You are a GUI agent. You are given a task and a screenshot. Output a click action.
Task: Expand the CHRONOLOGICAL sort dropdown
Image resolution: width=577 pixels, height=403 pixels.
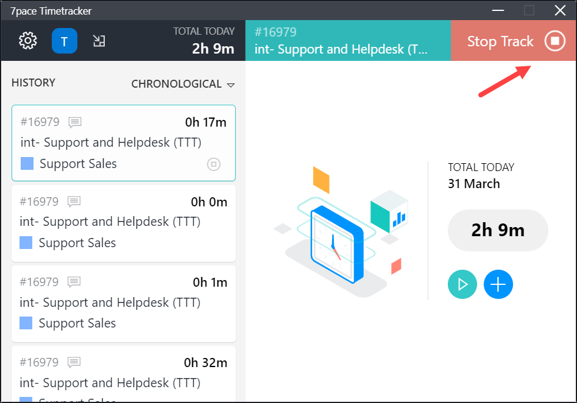point(183,84)
